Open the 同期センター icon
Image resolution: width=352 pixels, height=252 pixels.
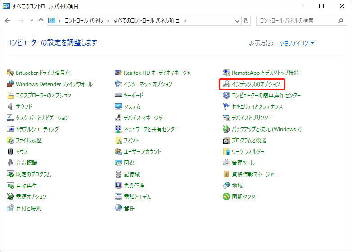click(226, 197)
